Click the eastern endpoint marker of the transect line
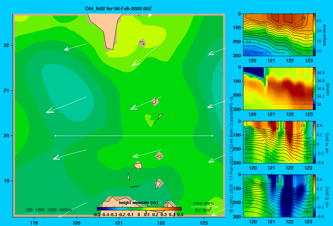Screen dimensions: 333x226 click(212, 136)
